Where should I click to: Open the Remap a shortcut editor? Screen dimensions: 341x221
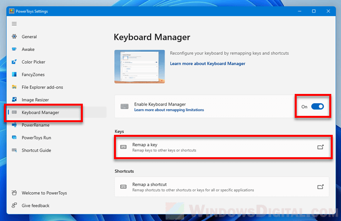pyautogui.click(x=222, y=187)
